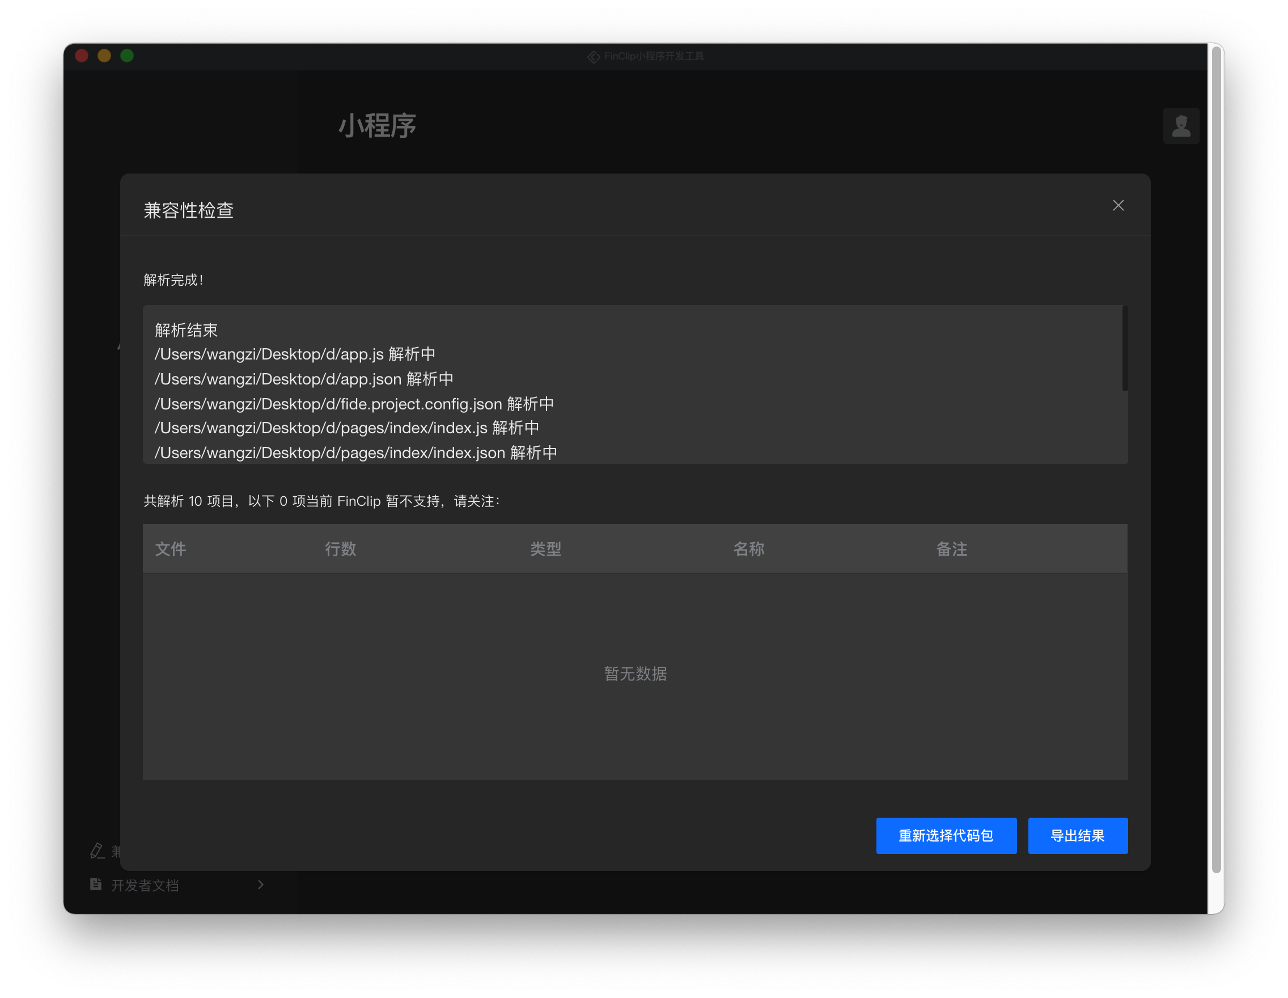Image resolution: width=1288 pixels, height=998 pixels.
Task: Click the pencil icon at bottom left
Action: [98, 851]
